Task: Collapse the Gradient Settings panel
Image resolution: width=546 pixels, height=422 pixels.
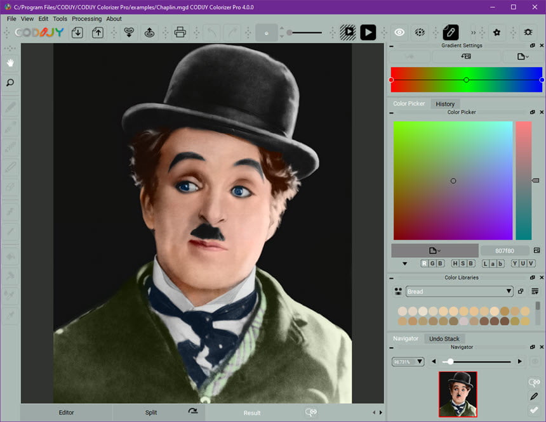Action: (x=391, y=46)
